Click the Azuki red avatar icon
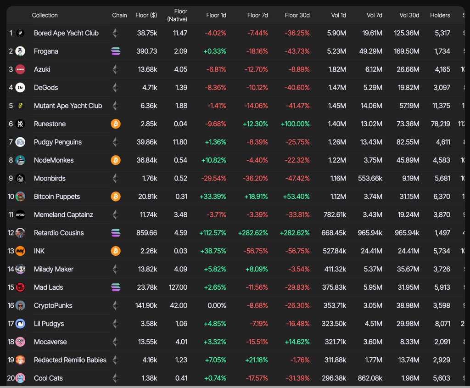The image size is (470, 388). (x=20, y=69)
